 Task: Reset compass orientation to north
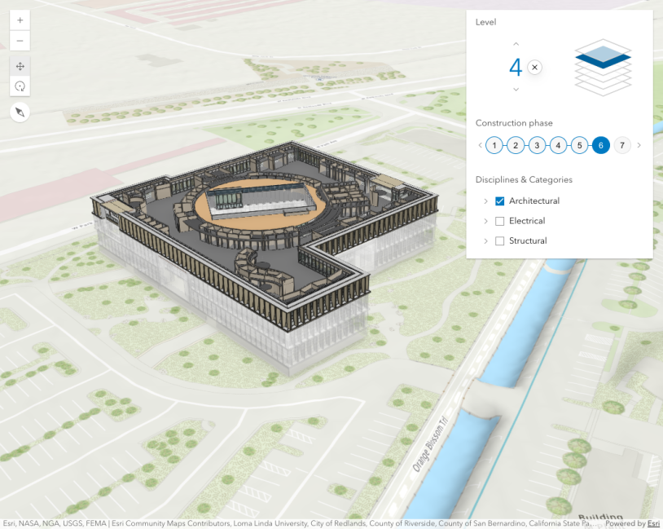click(20, 112)
